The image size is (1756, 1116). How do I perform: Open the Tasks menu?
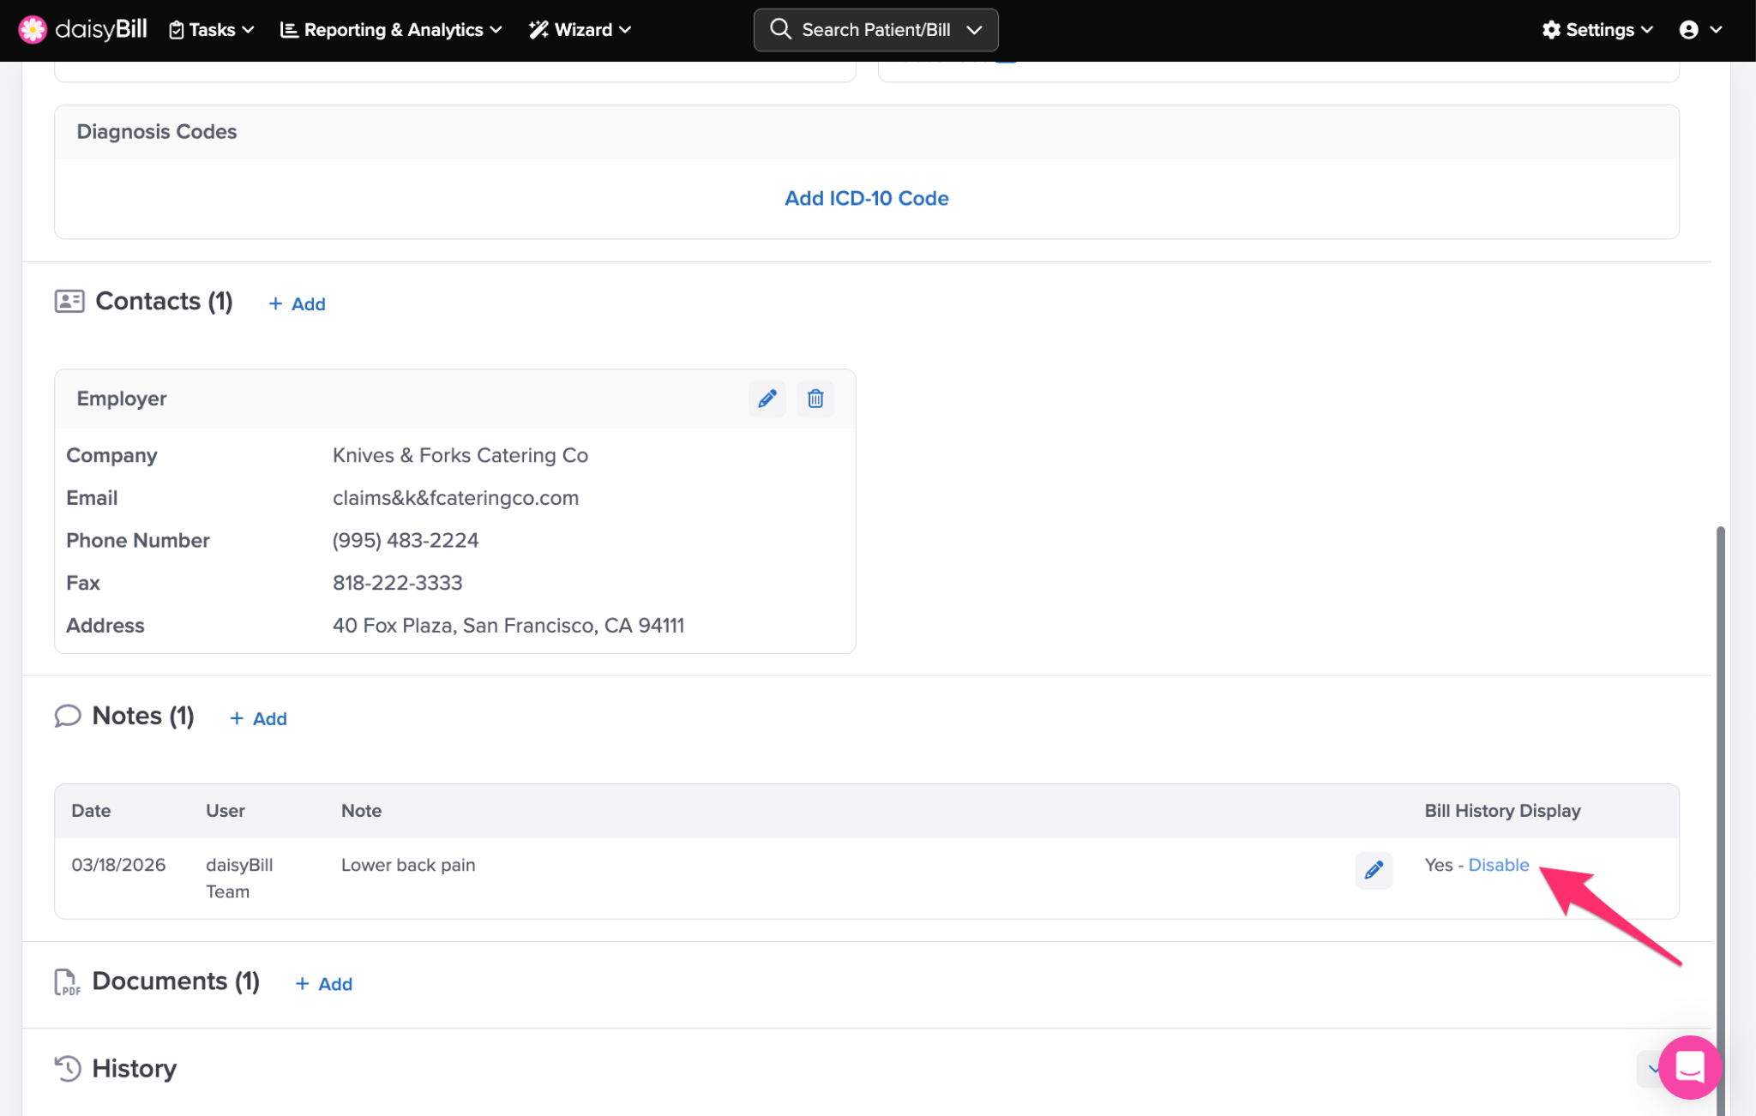(211, 30)
